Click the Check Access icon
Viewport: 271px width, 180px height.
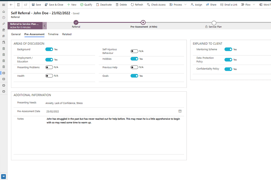point(148,5)
